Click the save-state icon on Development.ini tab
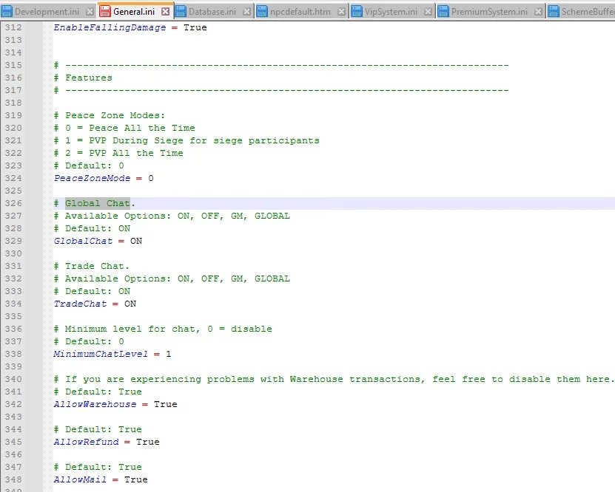615x492 pixels. [7, 12]
